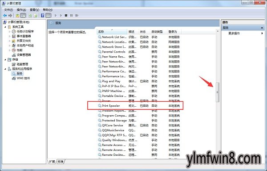Viewport: 267px width, 171px height.
Task: Click the Restart service toolbar icon
Action: [x=77, y=16]
